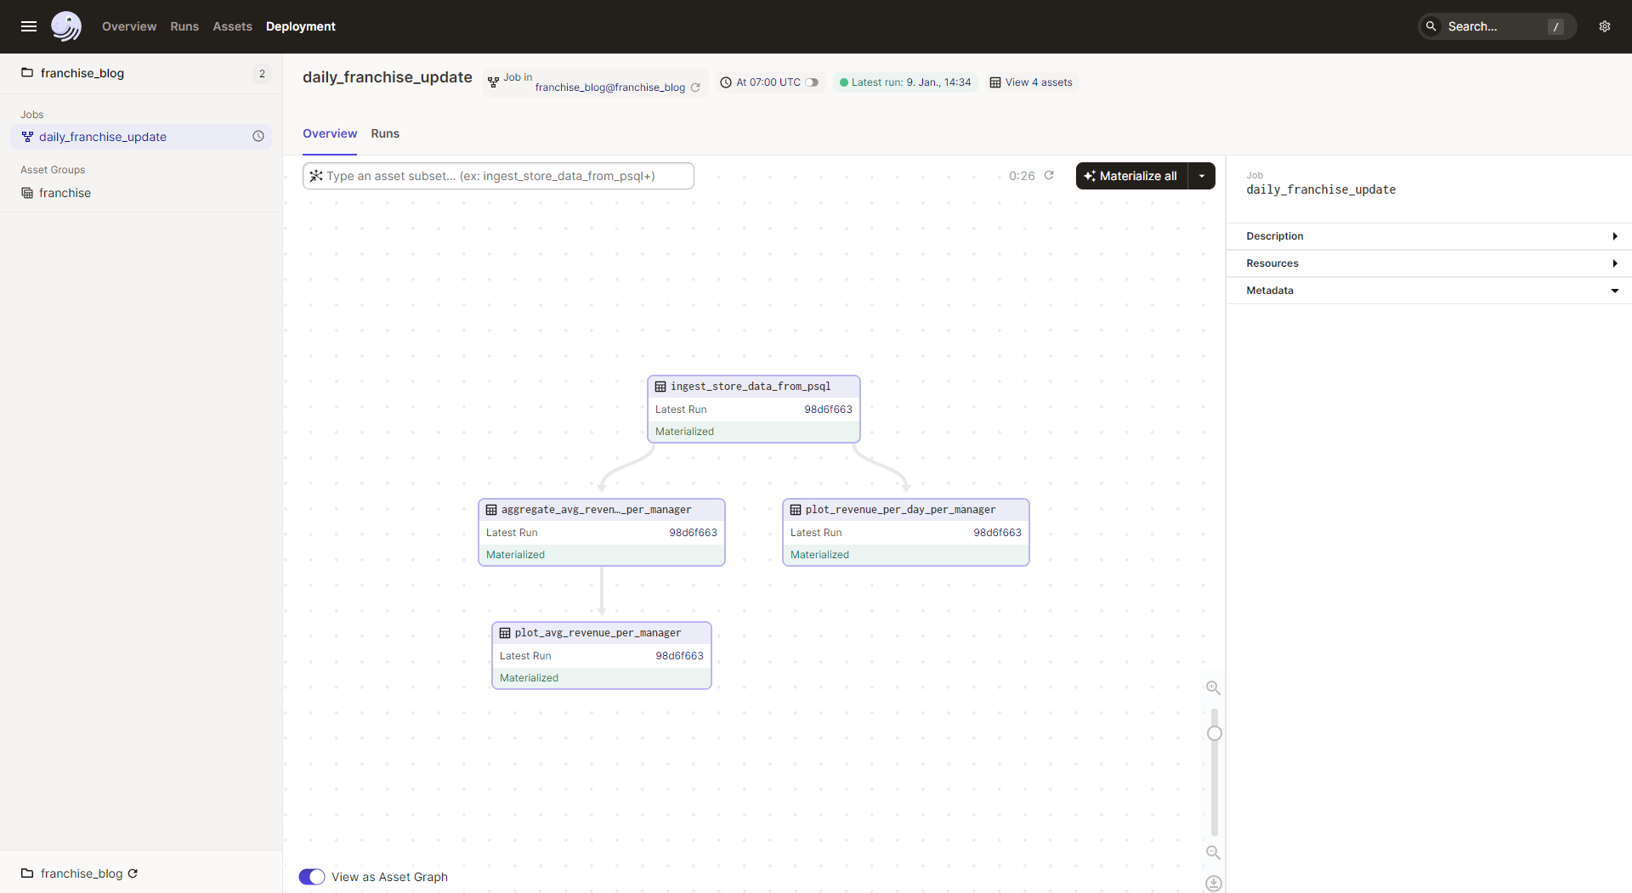Click Materialized status on plot_revenue_per_day_per_manager

[x=819, y=555]
